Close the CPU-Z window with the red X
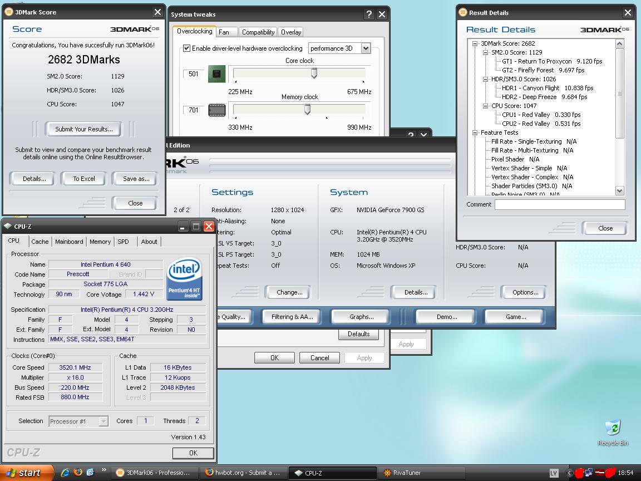 pos(209,226)
